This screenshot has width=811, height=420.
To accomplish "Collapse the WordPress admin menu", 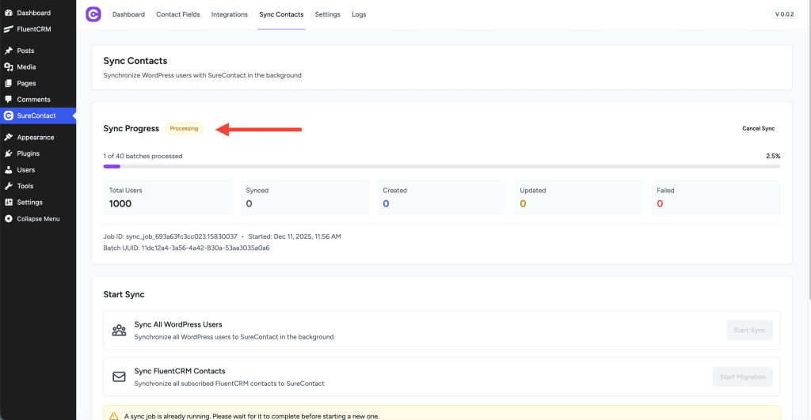I will 37,219.
